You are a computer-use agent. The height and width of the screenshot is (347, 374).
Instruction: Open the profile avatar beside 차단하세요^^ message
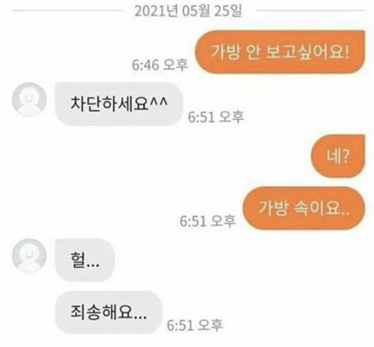coord(30,99)
